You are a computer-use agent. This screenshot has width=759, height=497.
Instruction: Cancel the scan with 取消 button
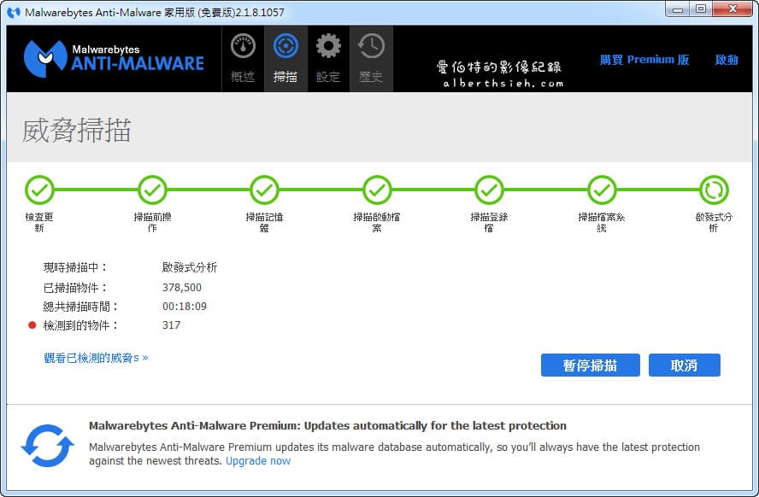pyautogui.click(x=684, y=365)
